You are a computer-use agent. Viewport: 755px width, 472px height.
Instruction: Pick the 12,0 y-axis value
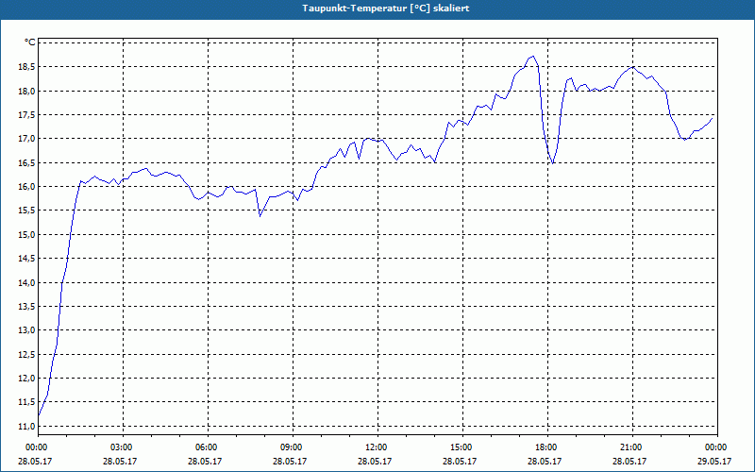coord(27,379)
